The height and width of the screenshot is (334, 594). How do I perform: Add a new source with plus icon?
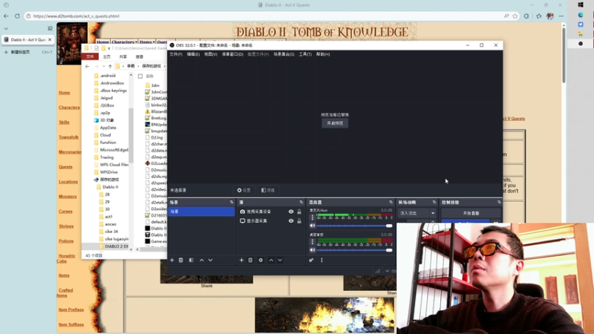point(241,261)
